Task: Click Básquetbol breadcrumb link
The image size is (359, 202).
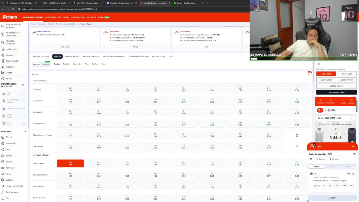Action: (42, 24)
